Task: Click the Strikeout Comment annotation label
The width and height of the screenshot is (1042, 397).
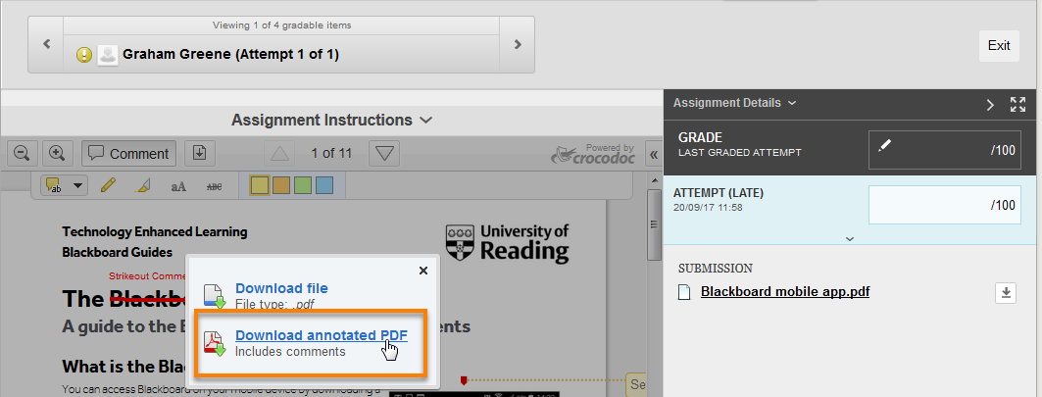Action: coord(146,275)
